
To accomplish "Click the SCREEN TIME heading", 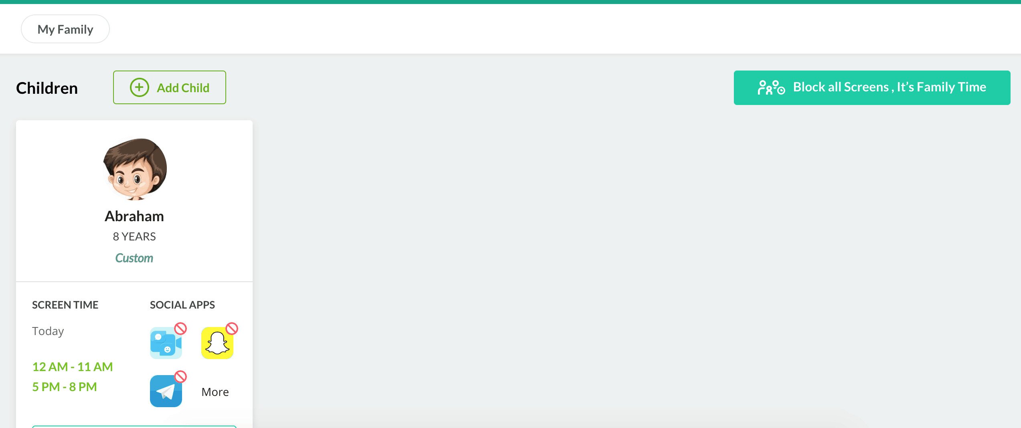I will point(65,305).
